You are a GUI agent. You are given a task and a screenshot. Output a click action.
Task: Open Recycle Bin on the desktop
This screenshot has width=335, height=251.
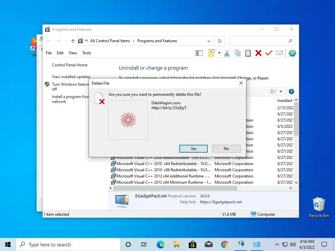319,207
